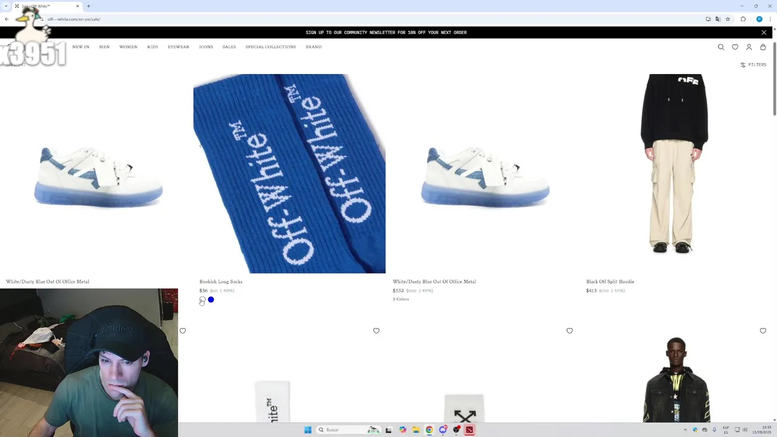Open the Windows Start menu

pyautogui.click(x=308, y=430)
